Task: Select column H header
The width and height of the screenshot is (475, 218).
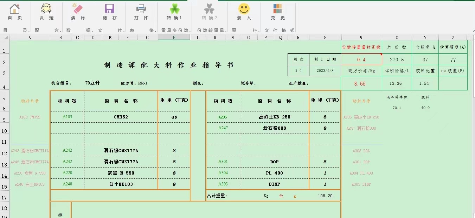Action: coord(174,38)
